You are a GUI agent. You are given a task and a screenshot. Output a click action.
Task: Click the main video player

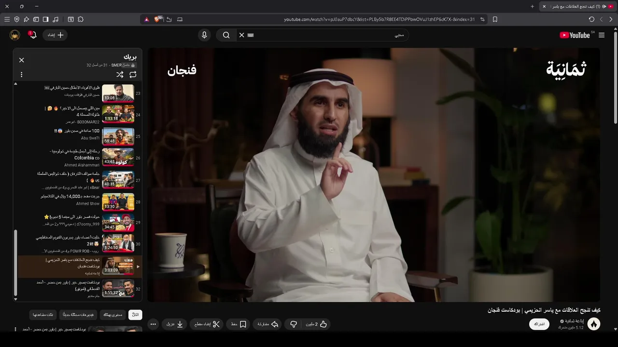click(x=374, y=174)
